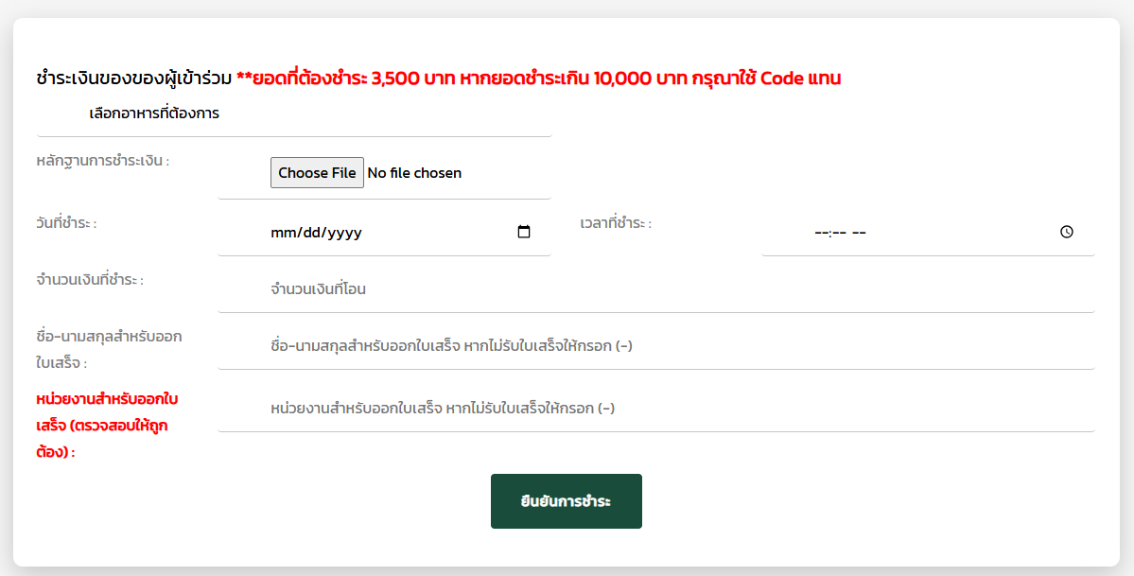
Task: Focus the จำนวนเงินที่โอน amount field
Action: tap(656, 288)
